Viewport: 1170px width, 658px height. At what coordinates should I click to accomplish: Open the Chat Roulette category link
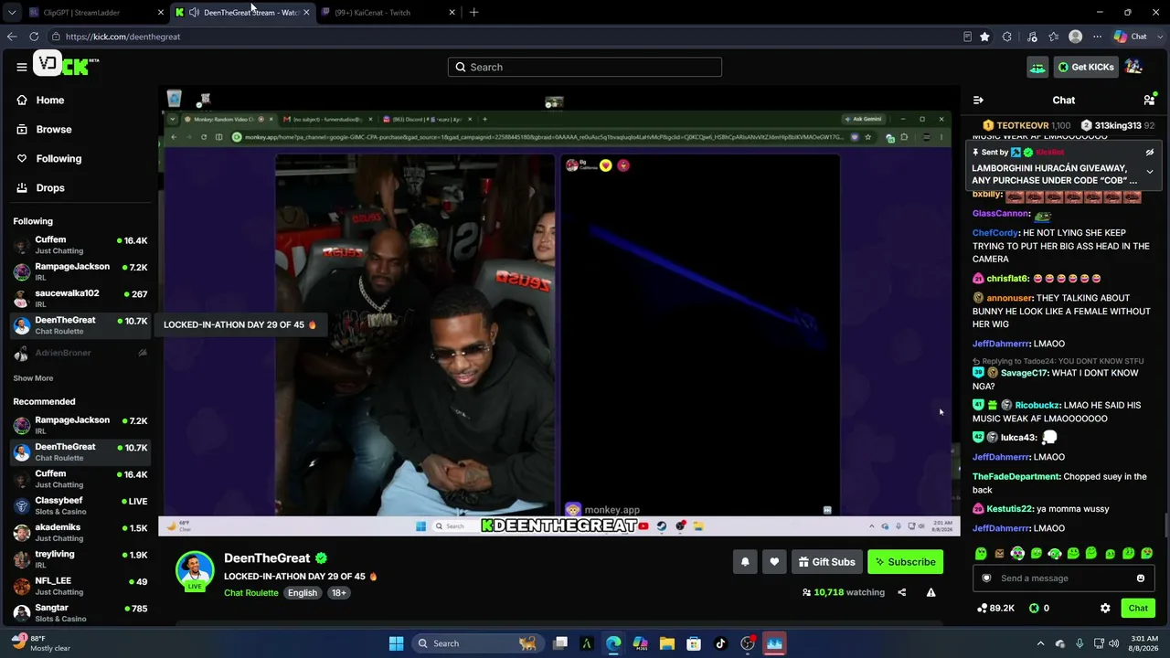point(251,593)
